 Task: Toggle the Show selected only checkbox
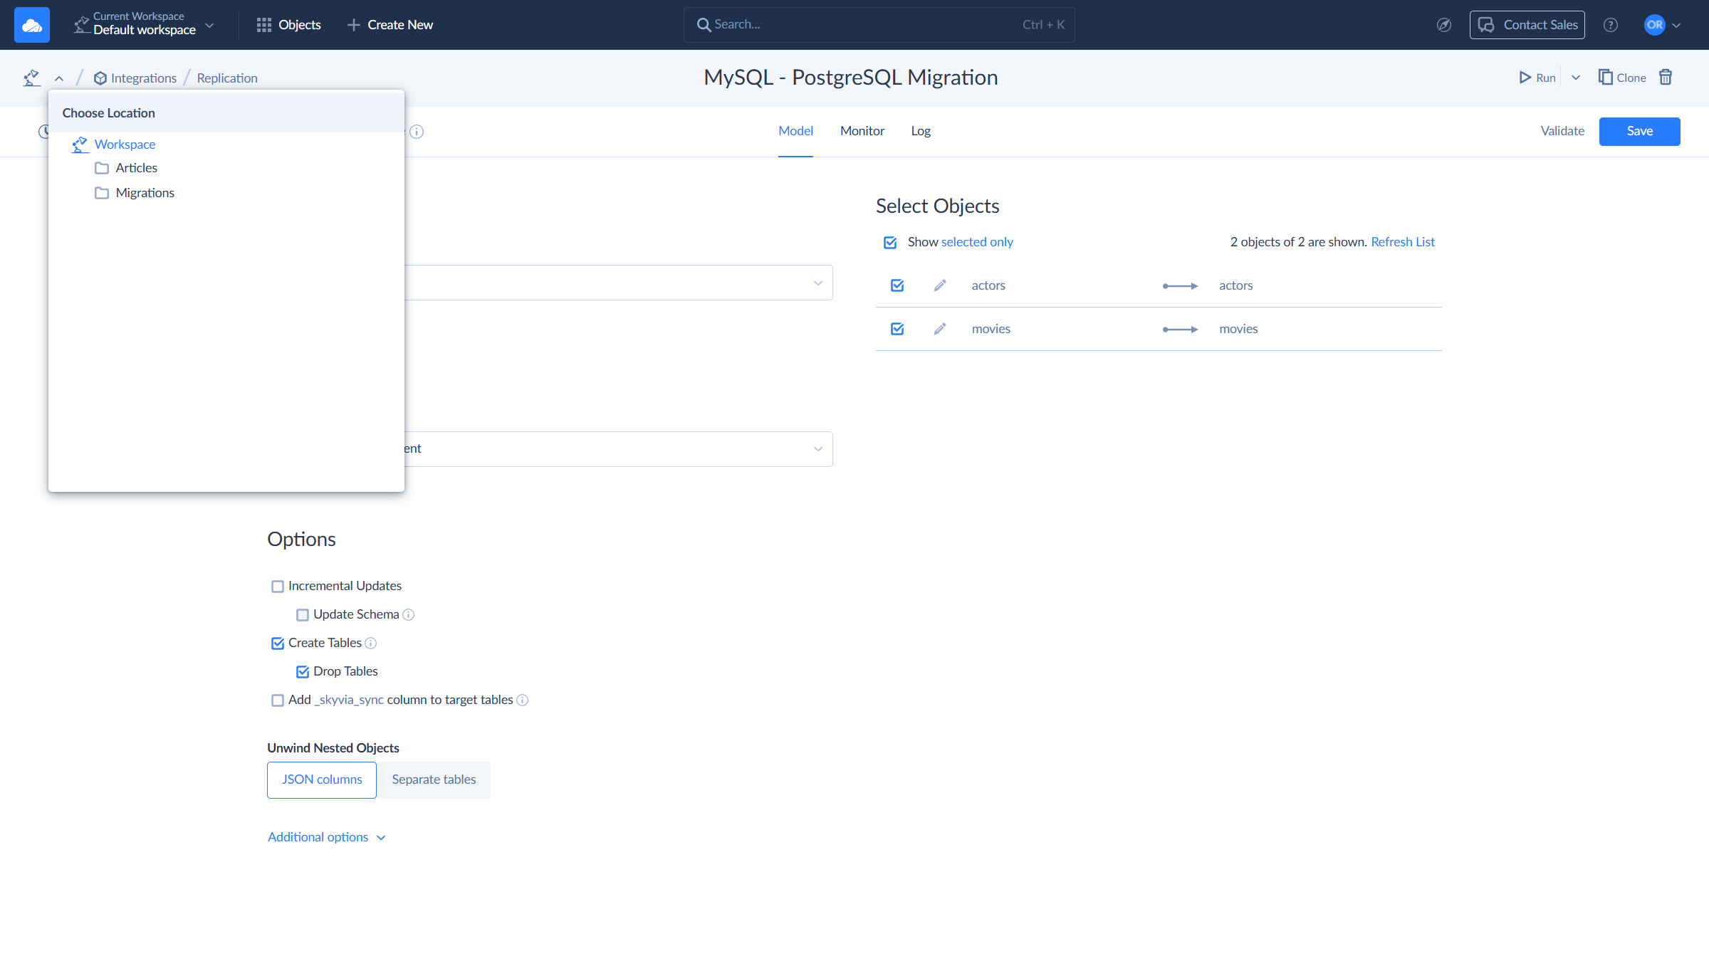(890, 243)
